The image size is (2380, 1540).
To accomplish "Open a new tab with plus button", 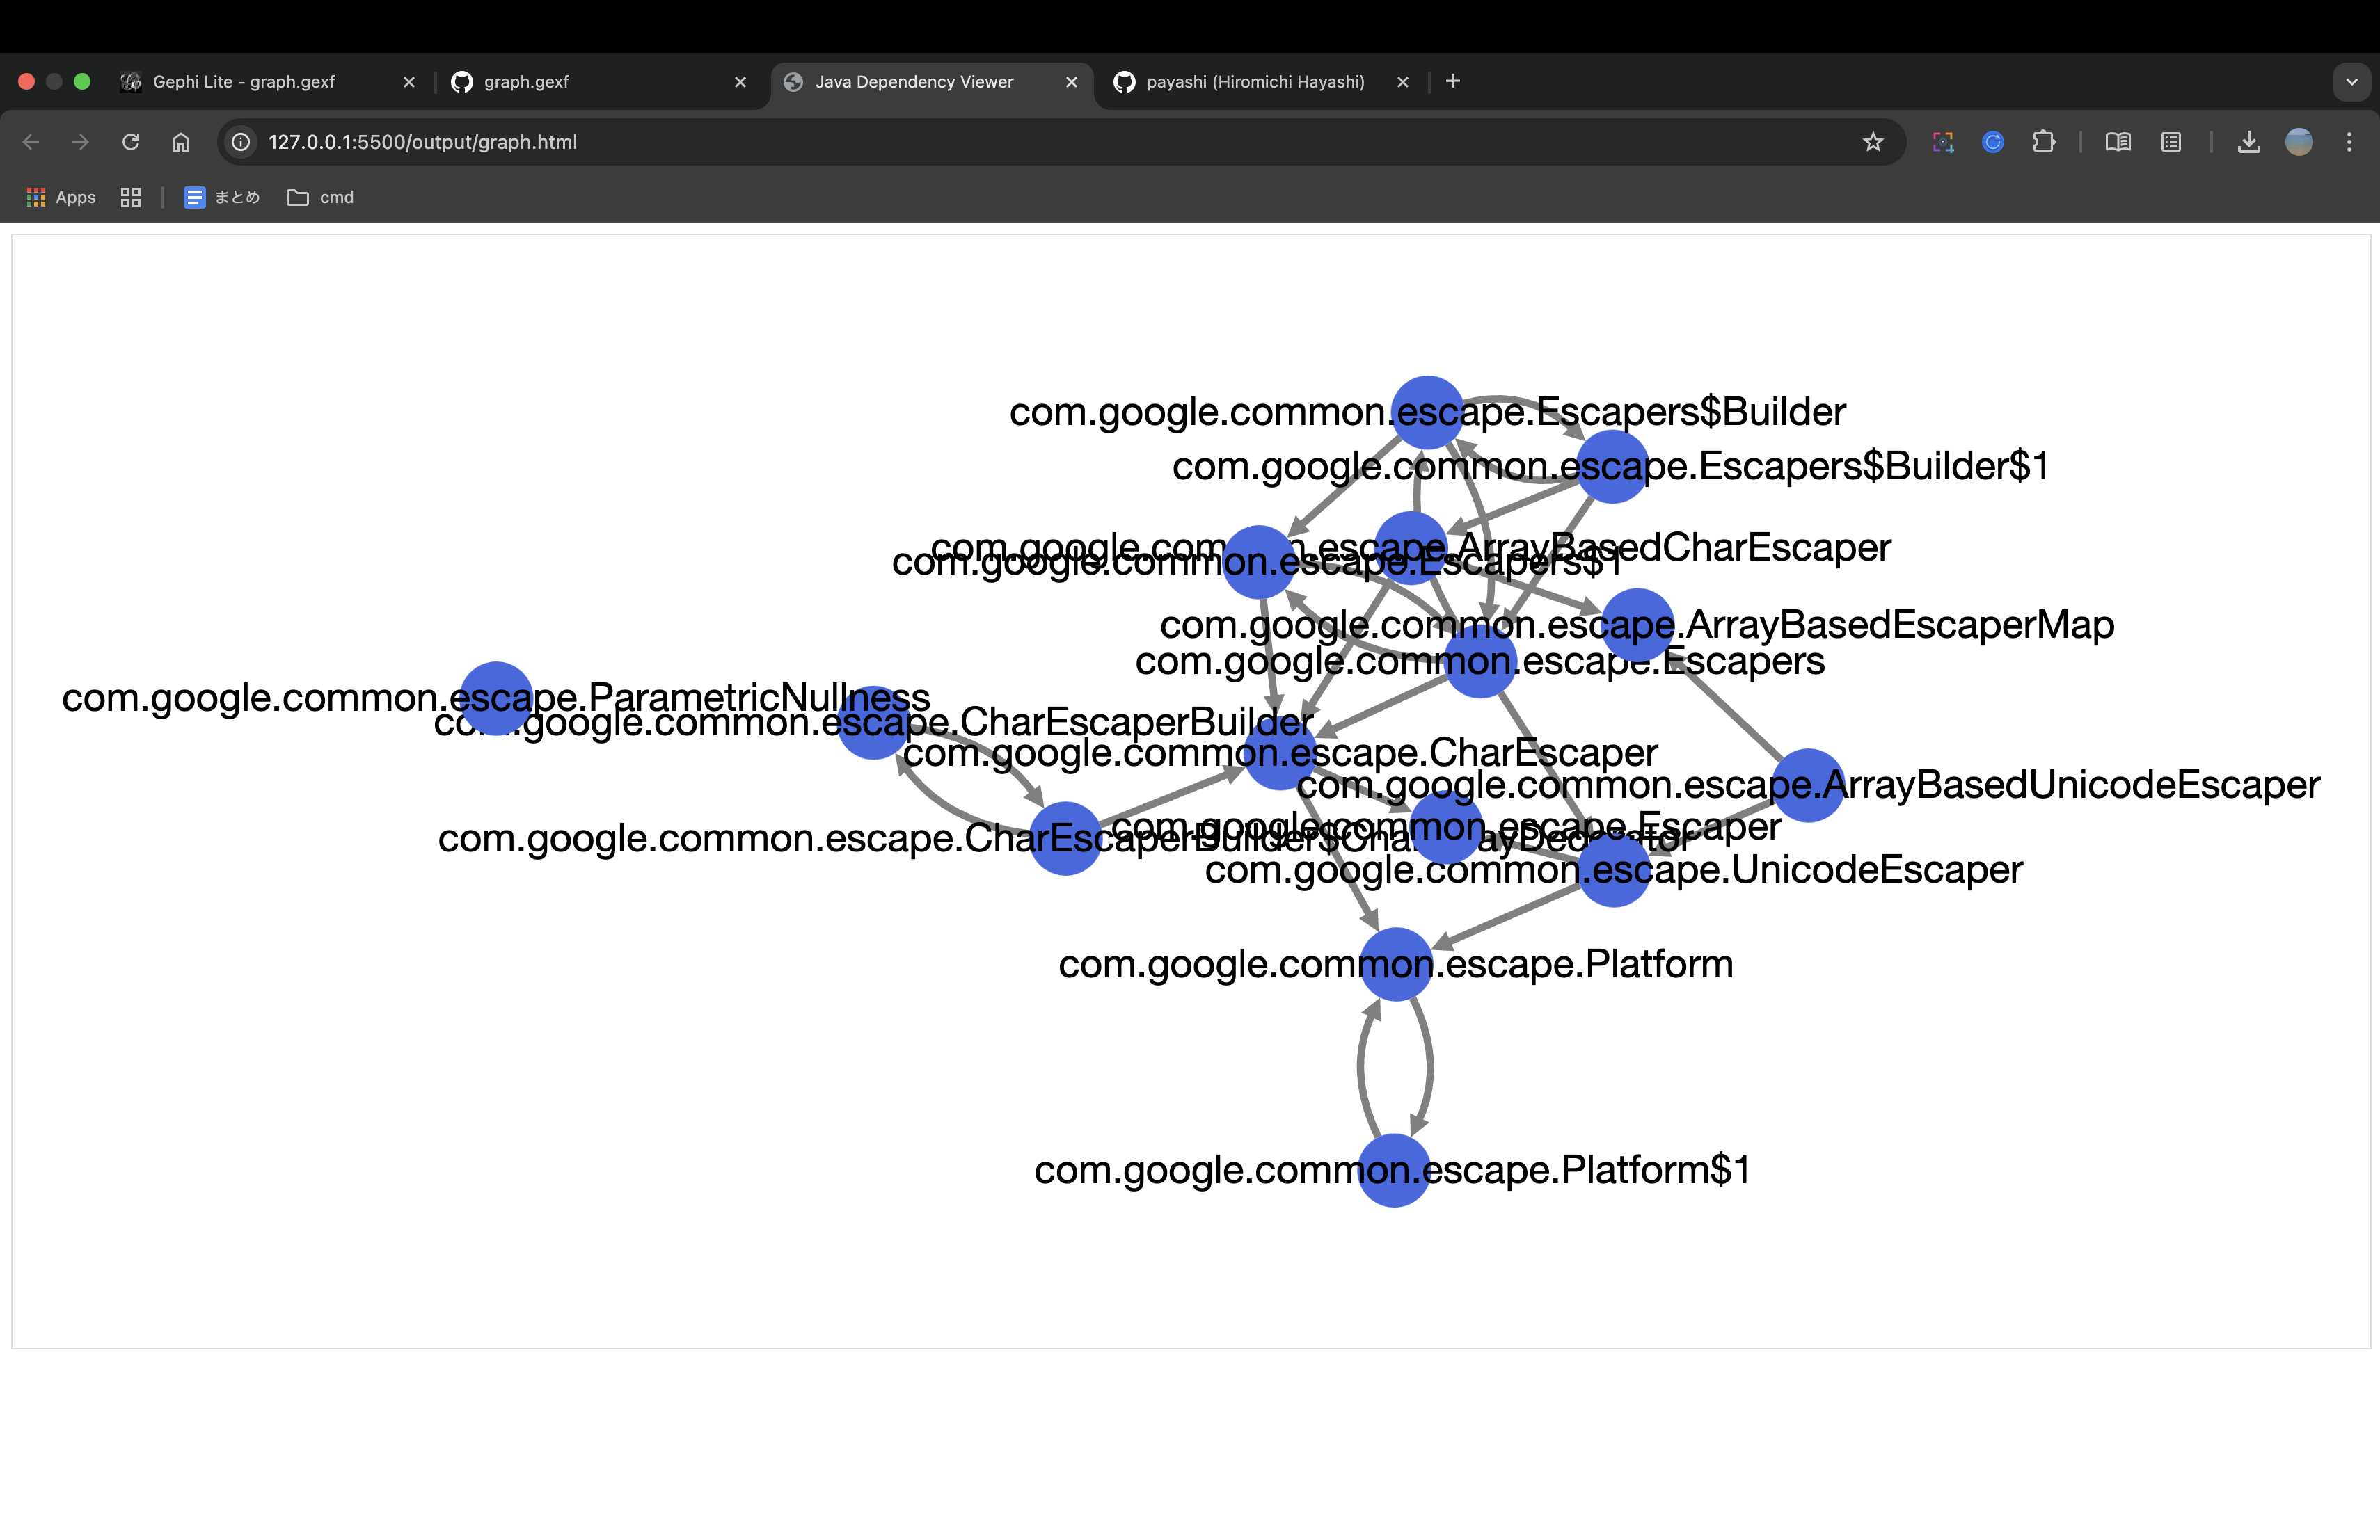I will click(x=1453, y=82).
